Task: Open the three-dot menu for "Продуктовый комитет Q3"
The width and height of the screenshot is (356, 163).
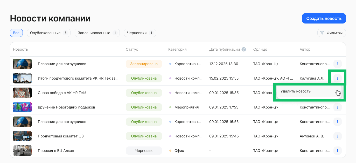Action: 338,136
